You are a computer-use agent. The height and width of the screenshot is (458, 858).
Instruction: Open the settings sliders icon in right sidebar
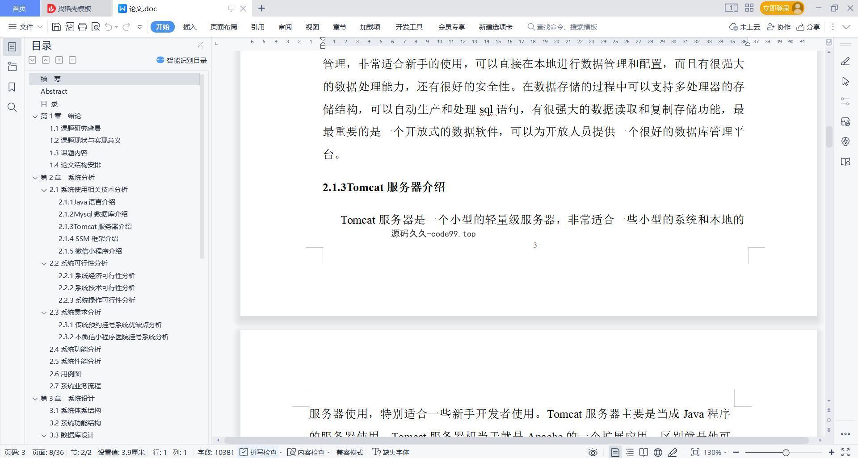[x=845, y=101]
